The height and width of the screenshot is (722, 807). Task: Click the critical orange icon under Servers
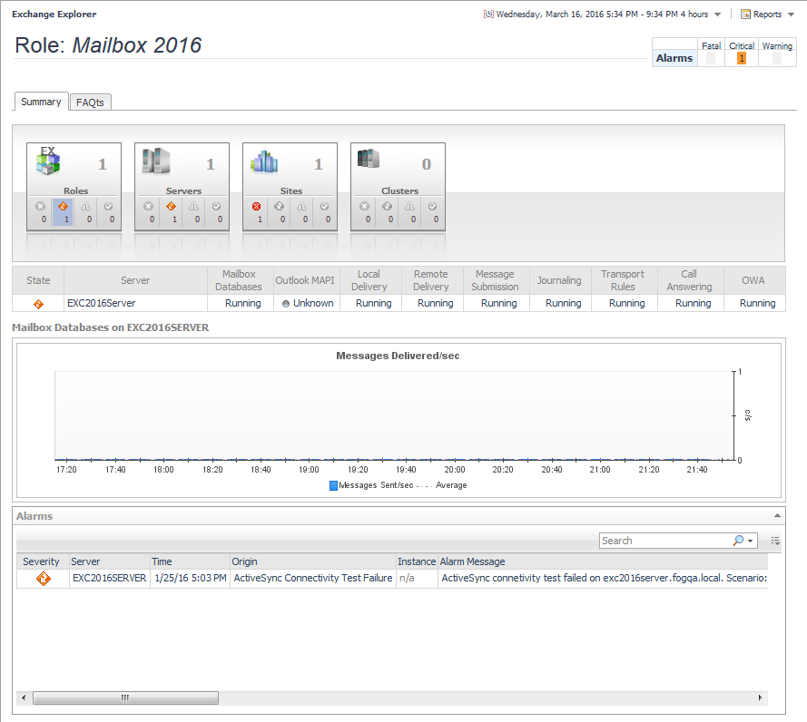pos(171,207)
